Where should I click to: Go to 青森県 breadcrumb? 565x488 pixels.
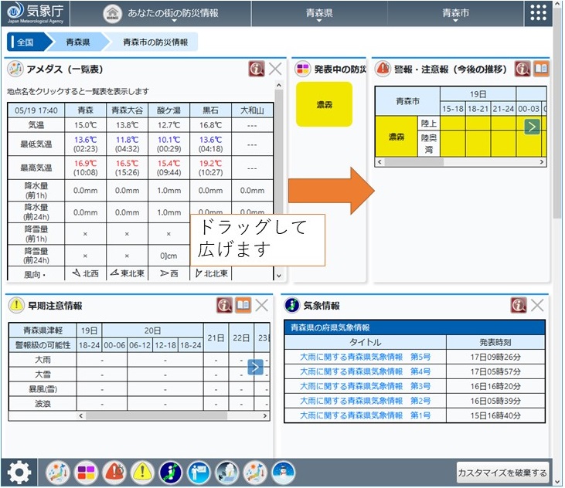[x=78, y=42]
